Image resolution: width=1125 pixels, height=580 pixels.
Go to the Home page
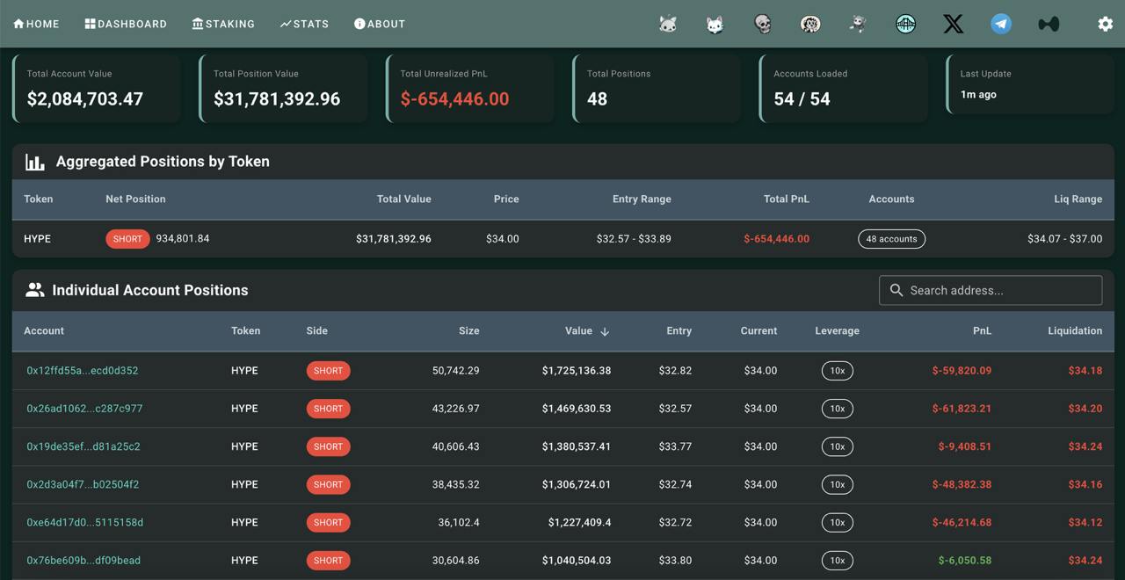point(36,24)
